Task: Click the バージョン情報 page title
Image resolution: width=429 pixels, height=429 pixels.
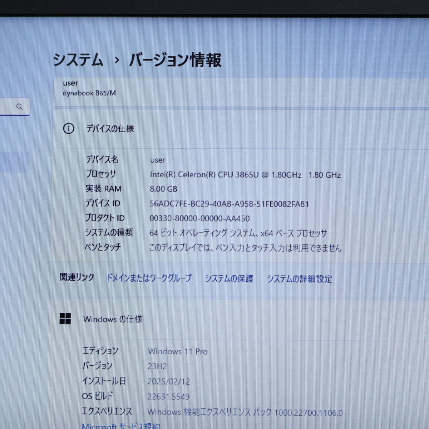Action: click(x=175, y=60)
